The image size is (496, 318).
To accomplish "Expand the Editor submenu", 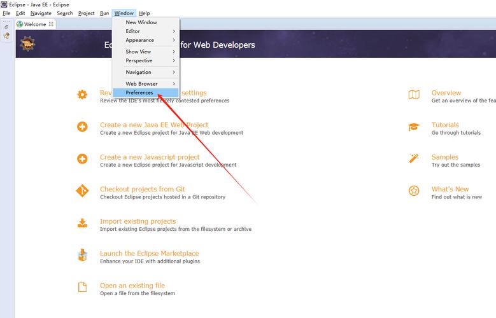I will (146, 31).
